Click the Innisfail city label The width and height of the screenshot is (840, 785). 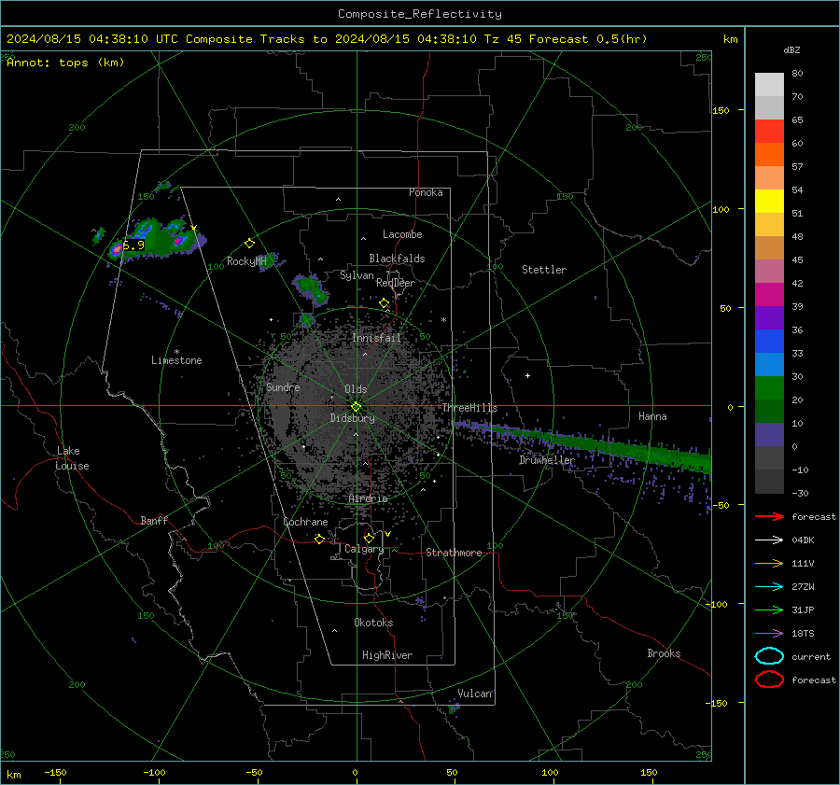376,338
